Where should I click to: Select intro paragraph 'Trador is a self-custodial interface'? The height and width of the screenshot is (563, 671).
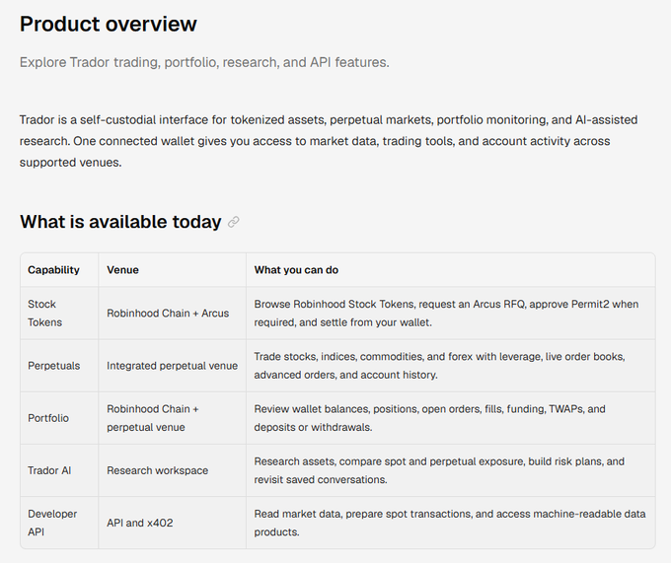(329, 141)
